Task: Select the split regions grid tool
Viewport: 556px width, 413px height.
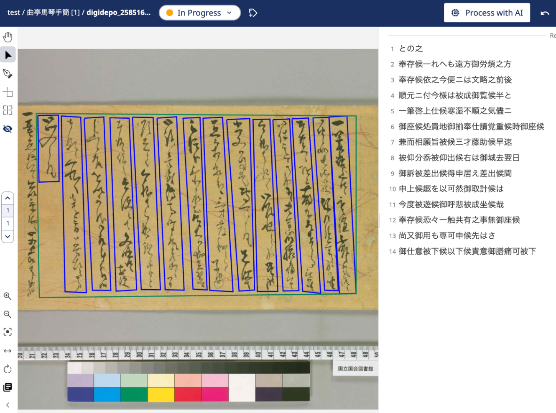Action: 8,110
